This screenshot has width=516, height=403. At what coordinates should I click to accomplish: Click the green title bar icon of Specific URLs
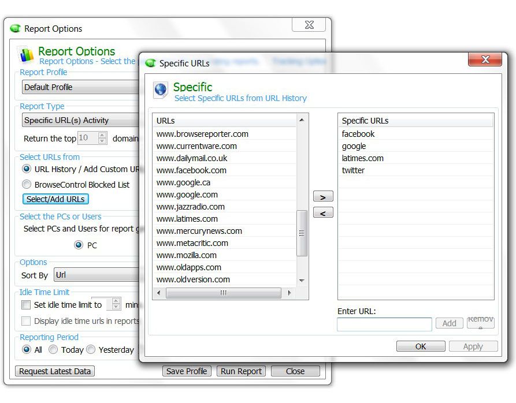point(150,63)
